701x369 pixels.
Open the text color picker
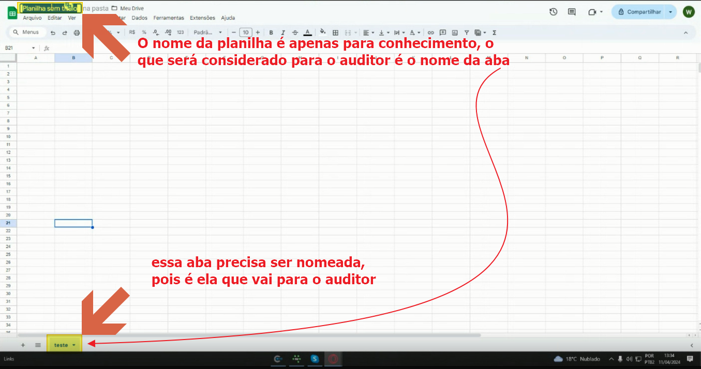[x=307, y=32]
